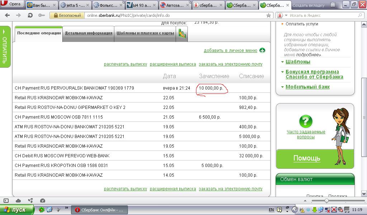Open the Yandex search engine dropdown
The image size is (367, 215).
coord(282,16)
